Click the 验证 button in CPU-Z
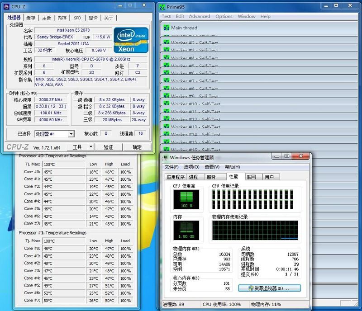The width and height of the screenshot is (362, 311). point(109,146)
